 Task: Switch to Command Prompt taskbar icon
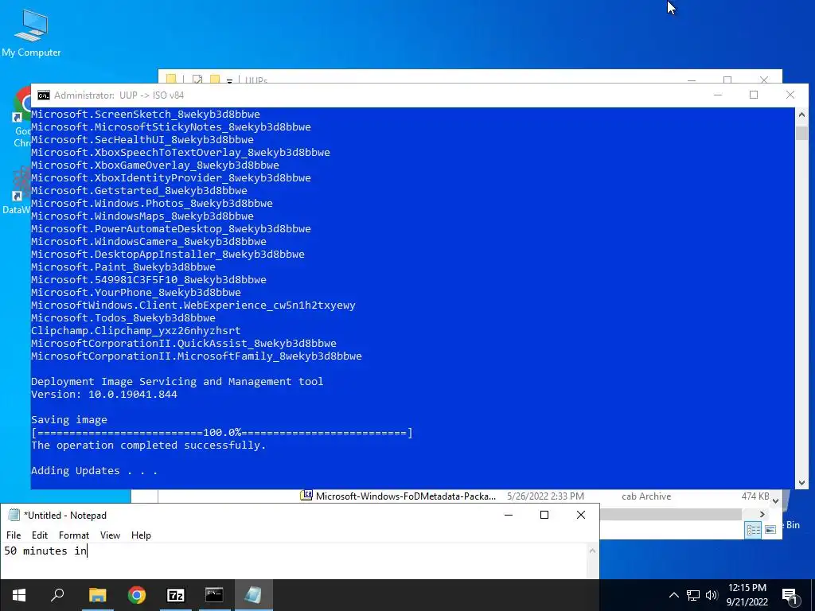(x=214, y=595)
